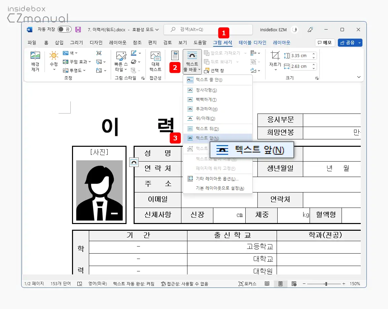This screenshot has width=388, height=309.
Task: Select Top and Bottom (위/아래) wrap option
Action: point(218,118)
